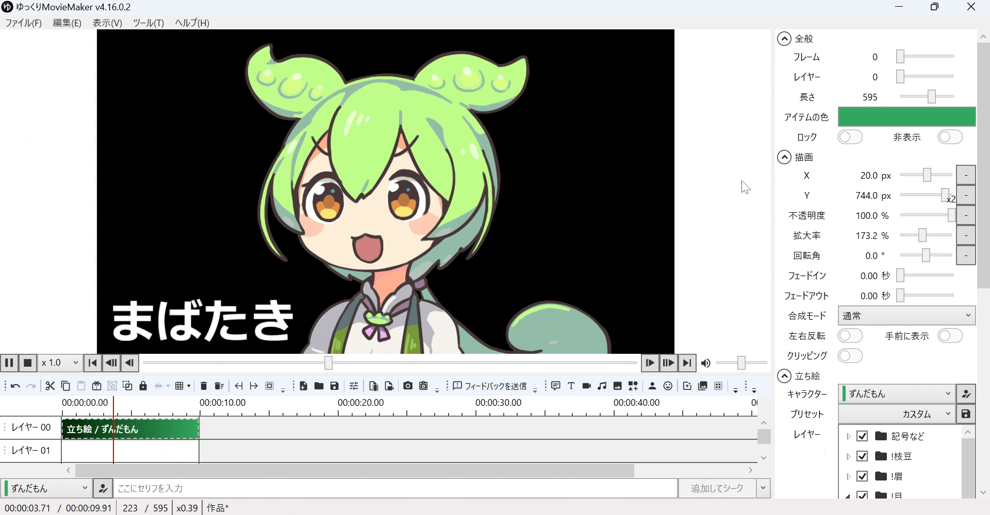
Task: Add text item with T icon
Action: tap(571, 386)
